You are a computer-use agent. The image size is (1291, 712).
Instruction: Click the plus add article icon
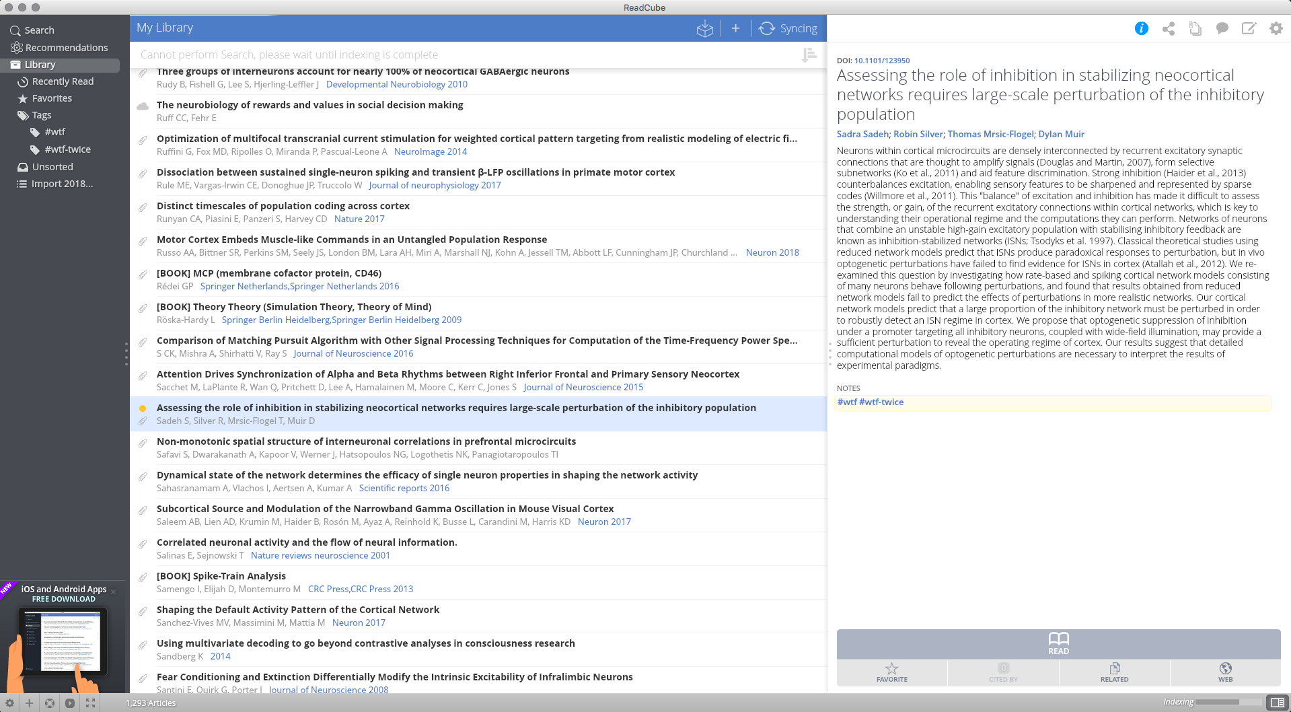pyautogui.click(x=735, y=28)
